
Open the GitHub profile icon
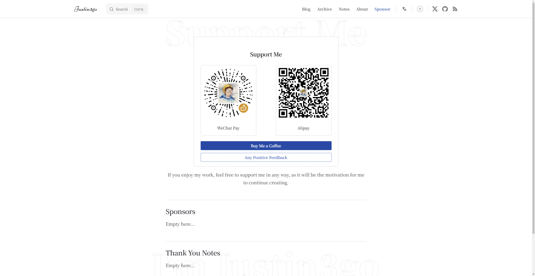pyautogui.click(x=445, y=9)
